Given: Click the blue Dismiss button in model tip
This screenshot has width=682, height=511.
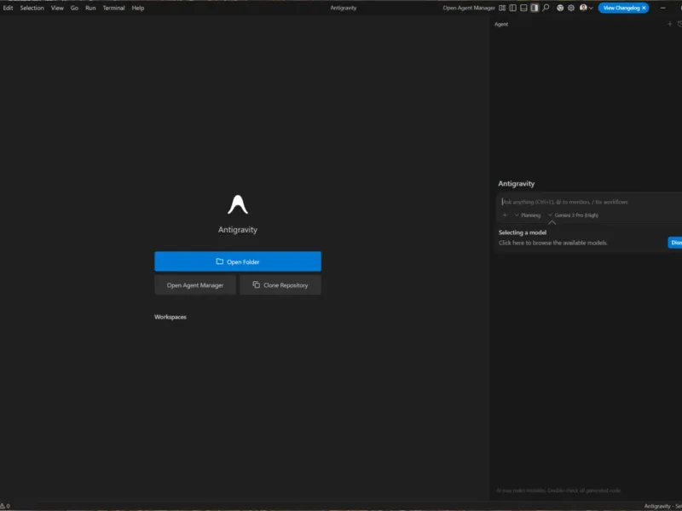Looking at the screenshot, I should pyautogui.click(x=675, y=243).
